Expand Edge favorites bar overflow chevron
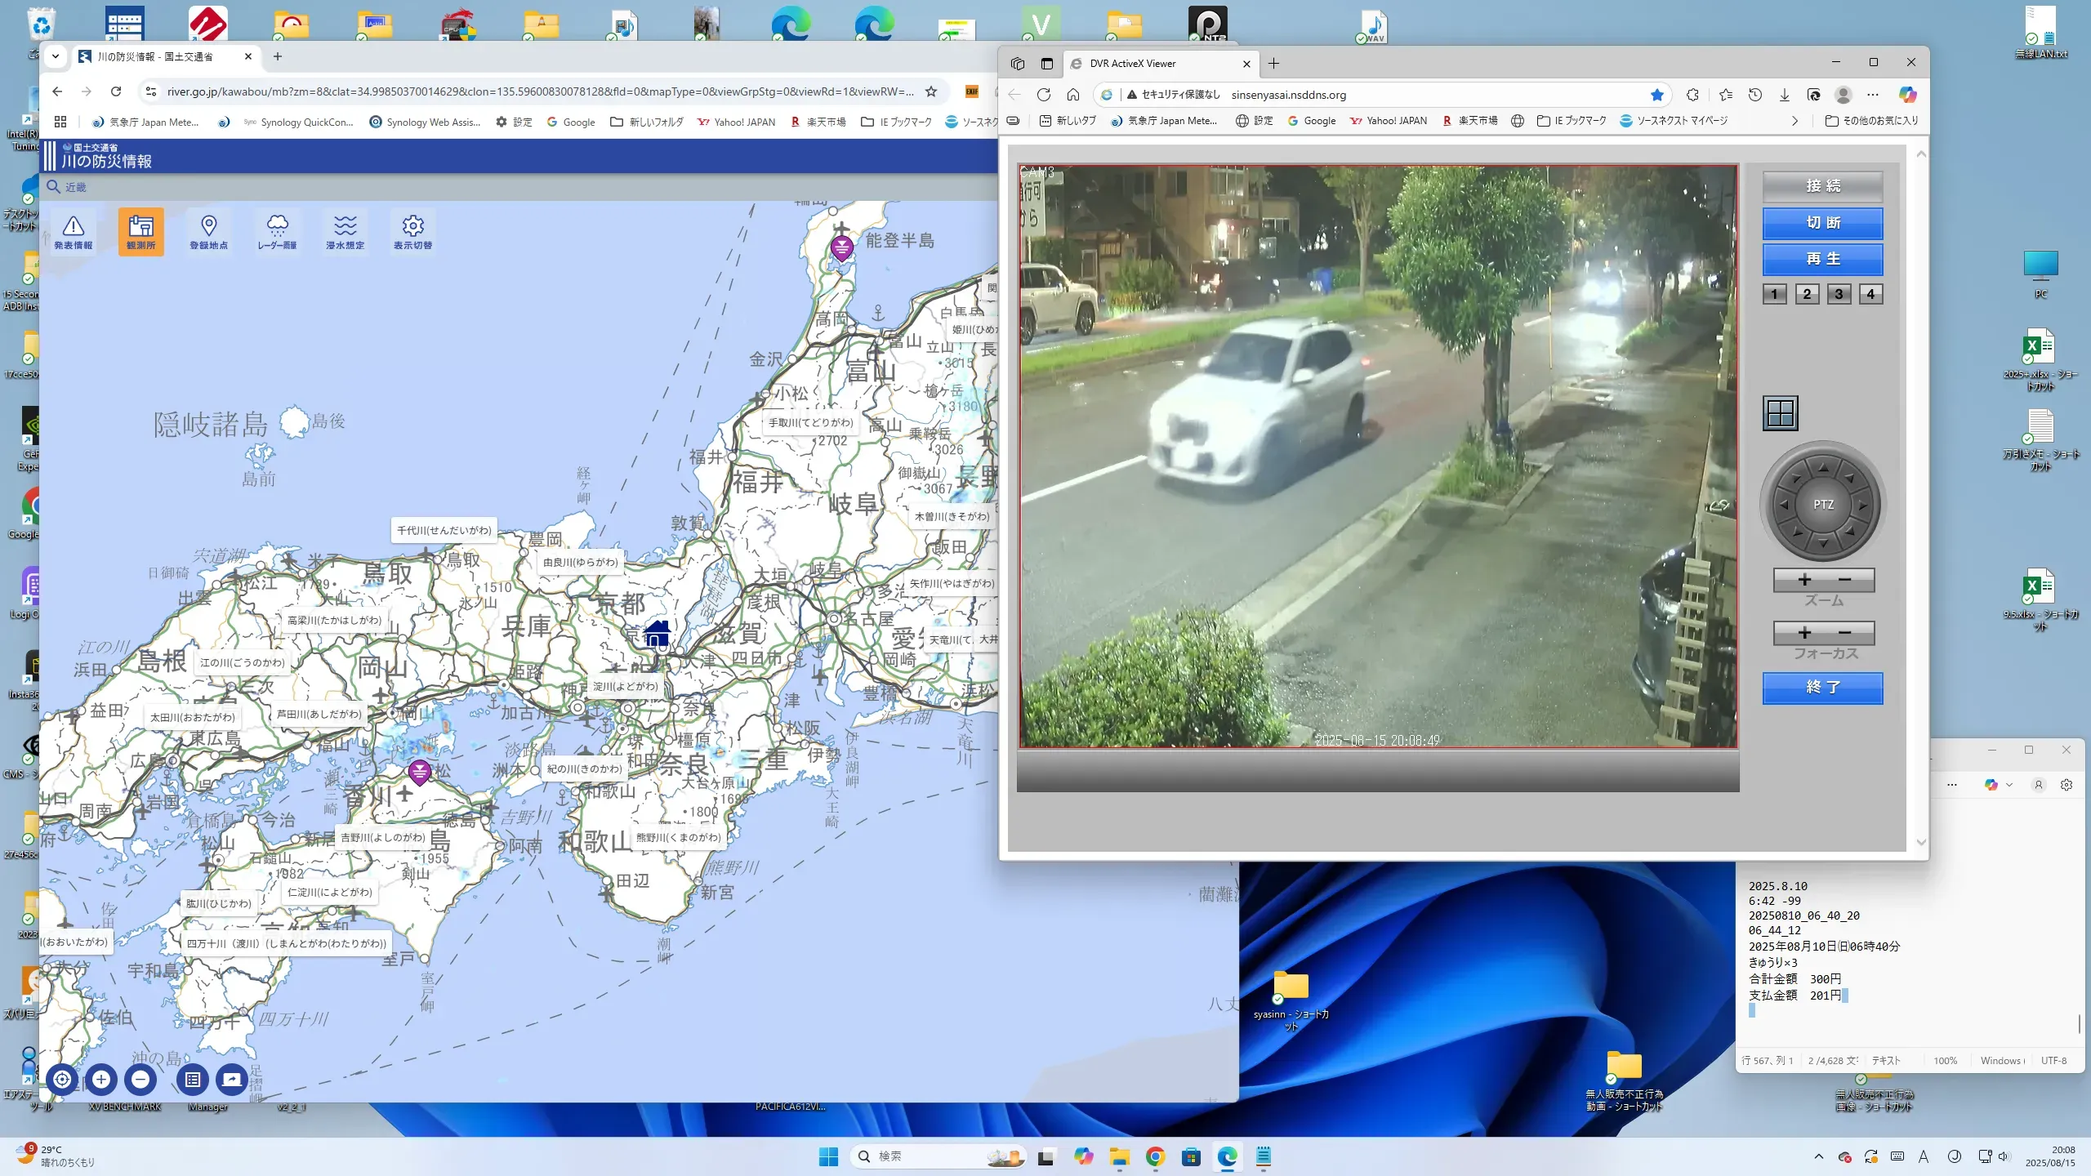The width and height of the screenshot is (2091, 1176). pos(1795,121)
